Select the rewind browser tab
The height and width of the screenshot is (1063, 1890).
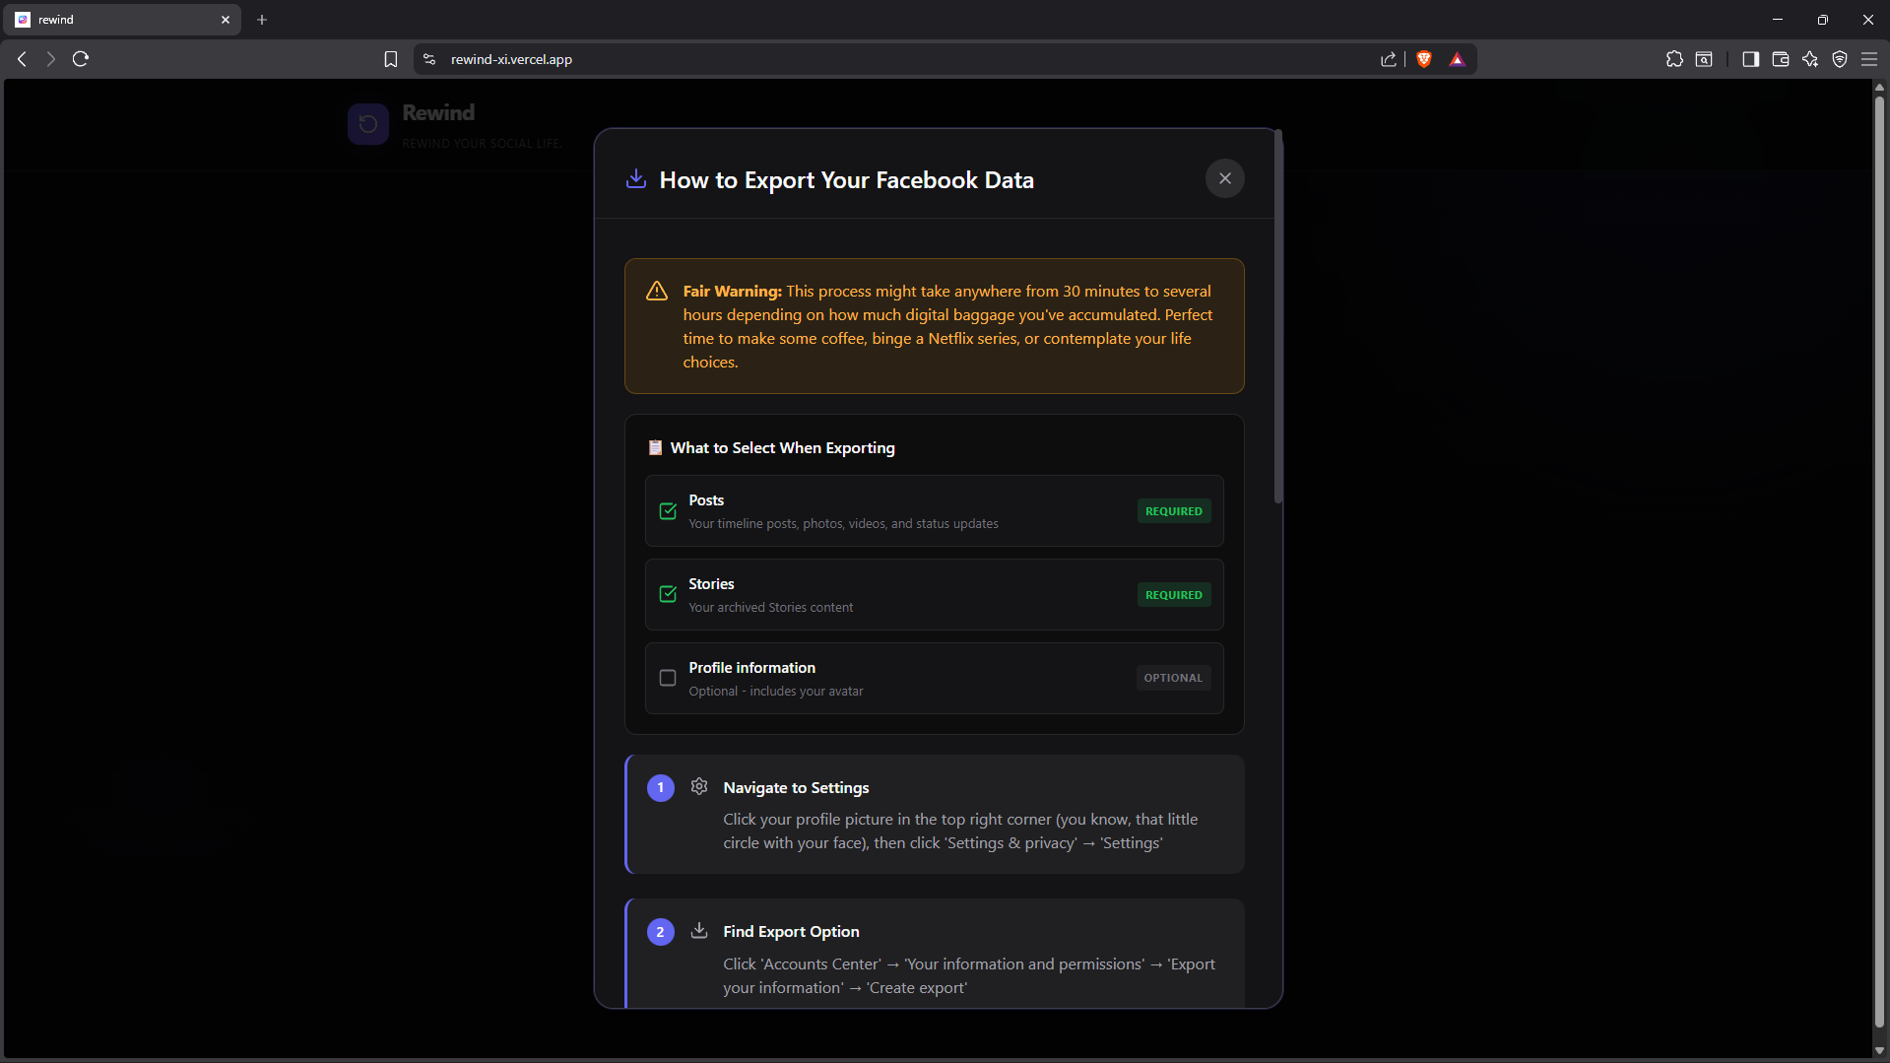[118, 20]
